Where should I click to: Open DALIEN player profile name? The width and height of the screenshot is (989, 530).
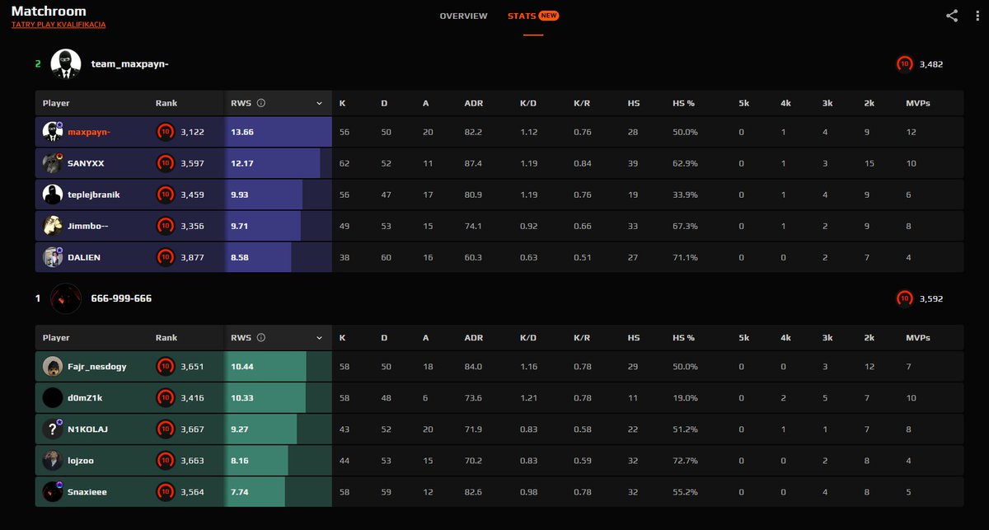coord(84,257)
